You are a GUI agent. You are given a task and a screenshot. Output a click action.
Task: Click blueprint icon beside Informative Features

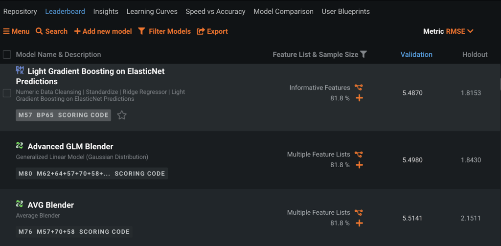(359, 88)
